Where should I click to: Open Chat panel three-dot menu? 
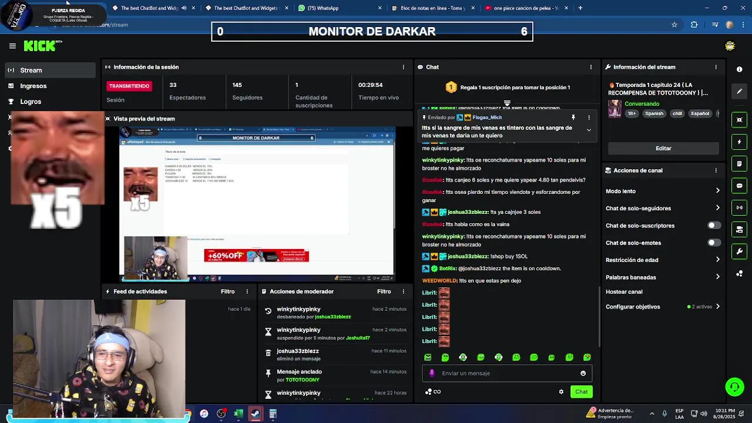pos(590,67)
